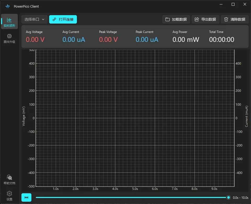Click the 加载数据 load data button

coord(176,19)
